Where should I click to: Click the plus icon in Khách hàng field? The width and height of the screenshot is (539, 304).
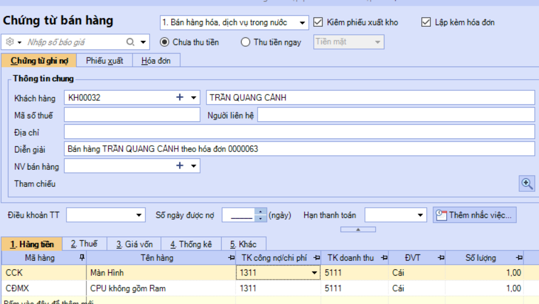pos(180,97)
